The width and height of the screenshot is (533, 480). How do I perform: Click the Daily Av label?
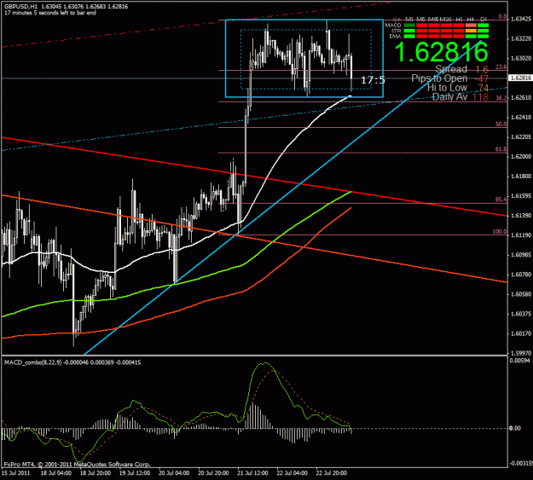(450, 97)
